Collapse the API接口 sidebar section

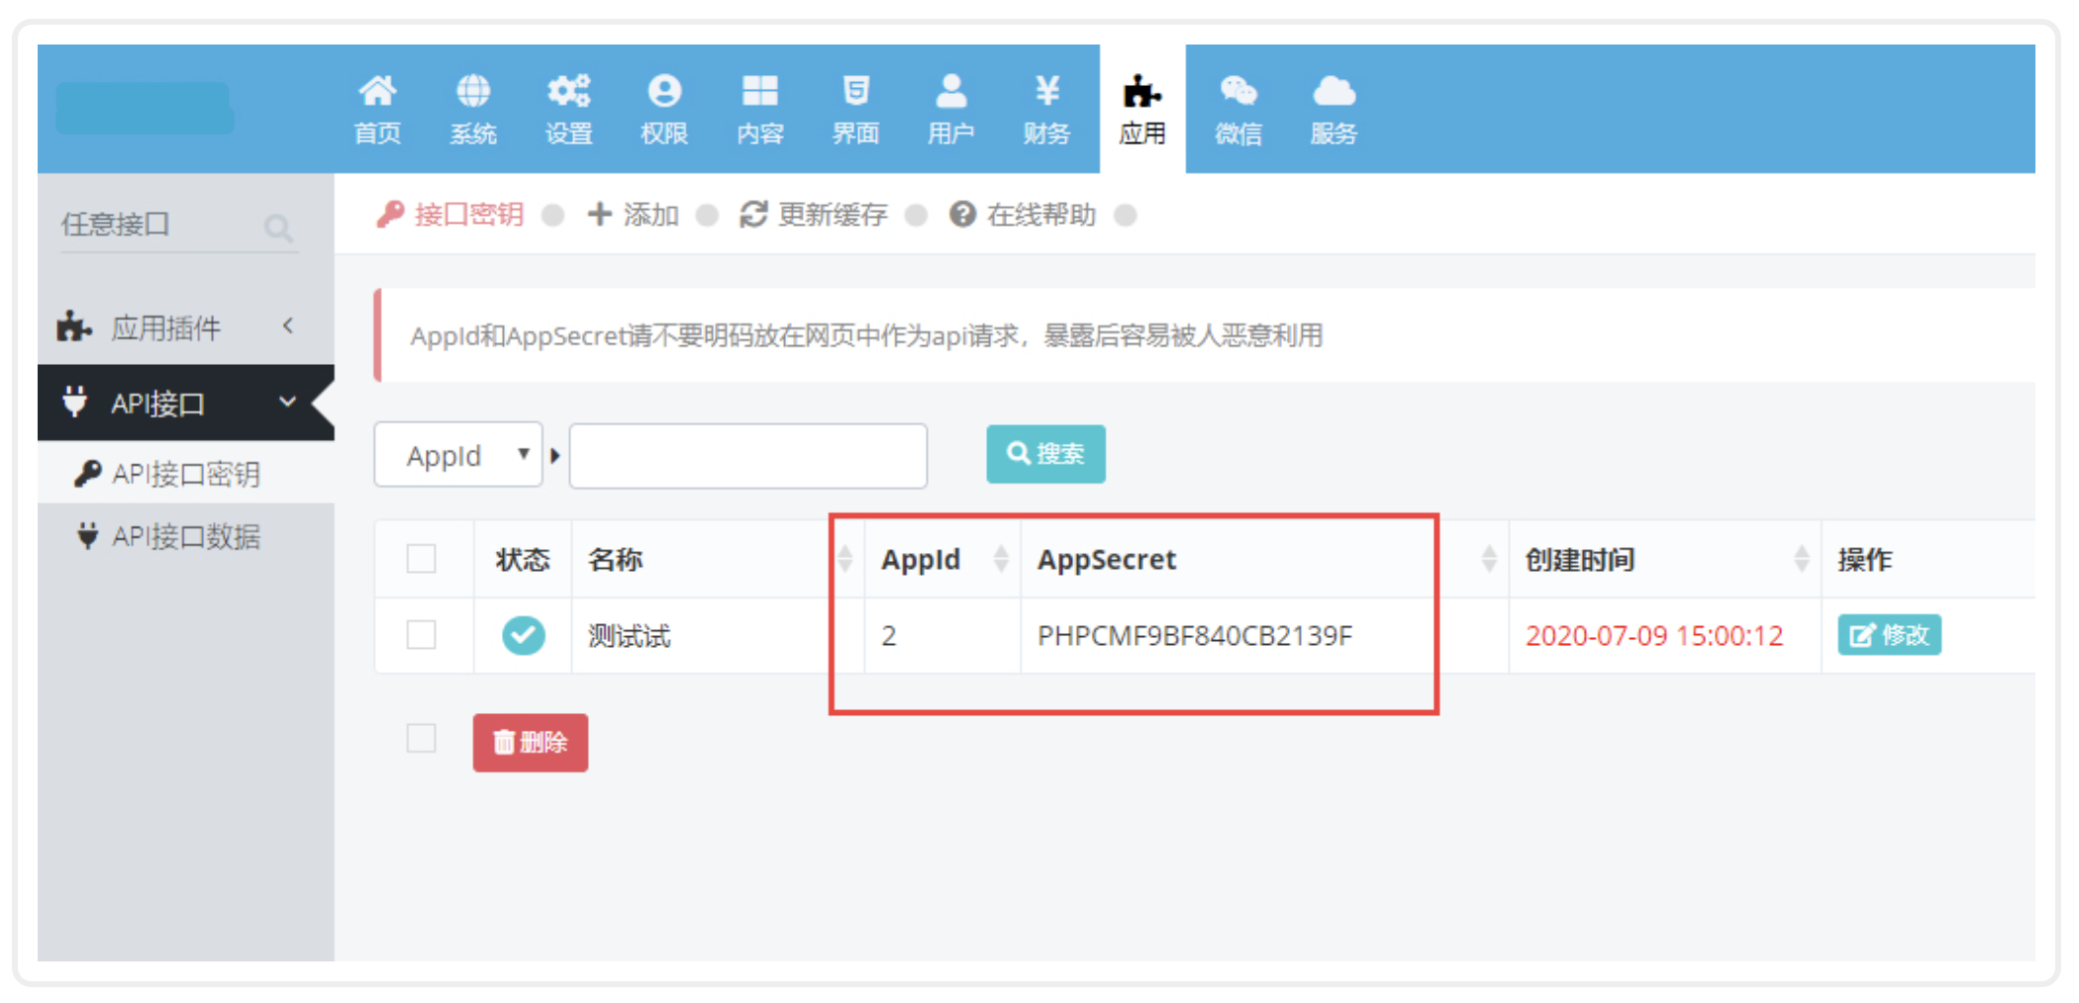click(x=185, y=403)
